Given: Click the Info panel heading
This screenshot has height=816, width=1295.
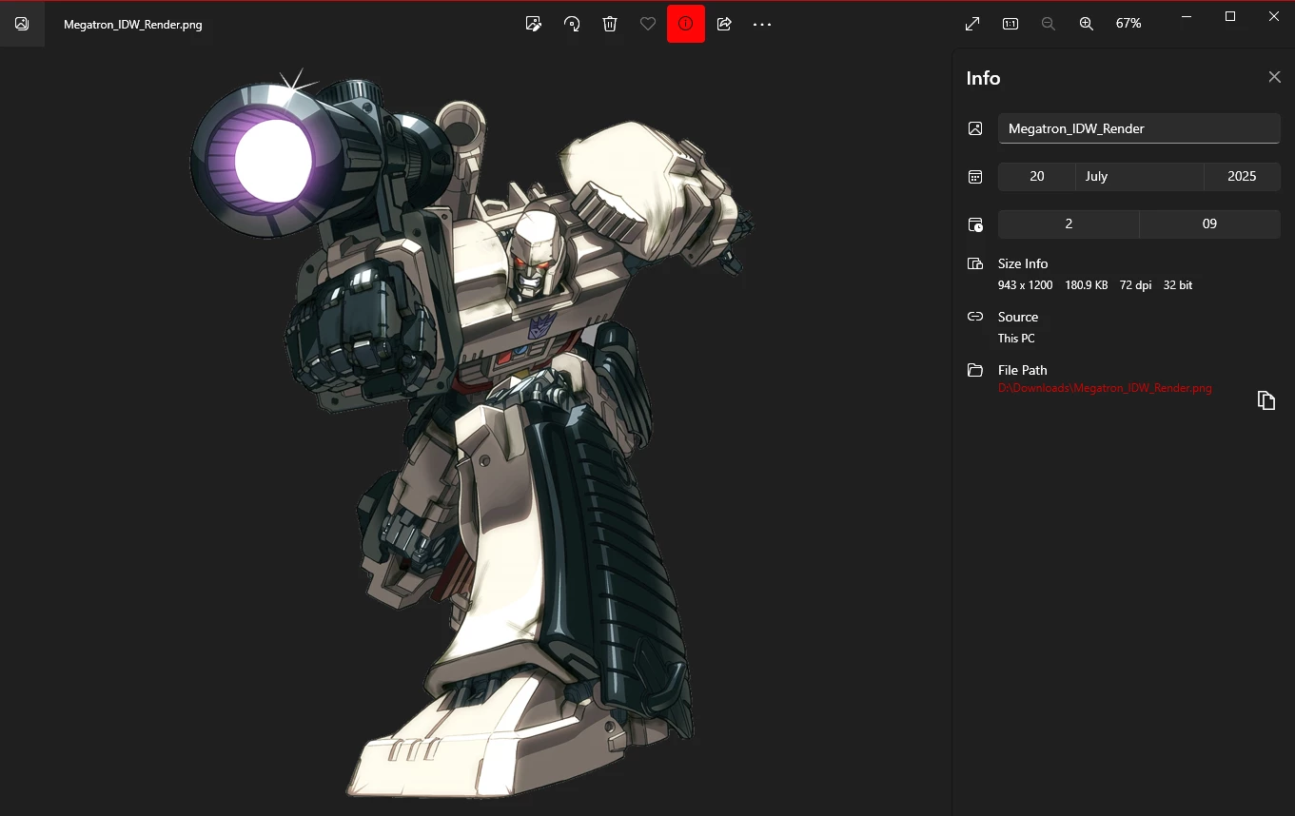Looking at the screenshot, I should click(983, 78).
